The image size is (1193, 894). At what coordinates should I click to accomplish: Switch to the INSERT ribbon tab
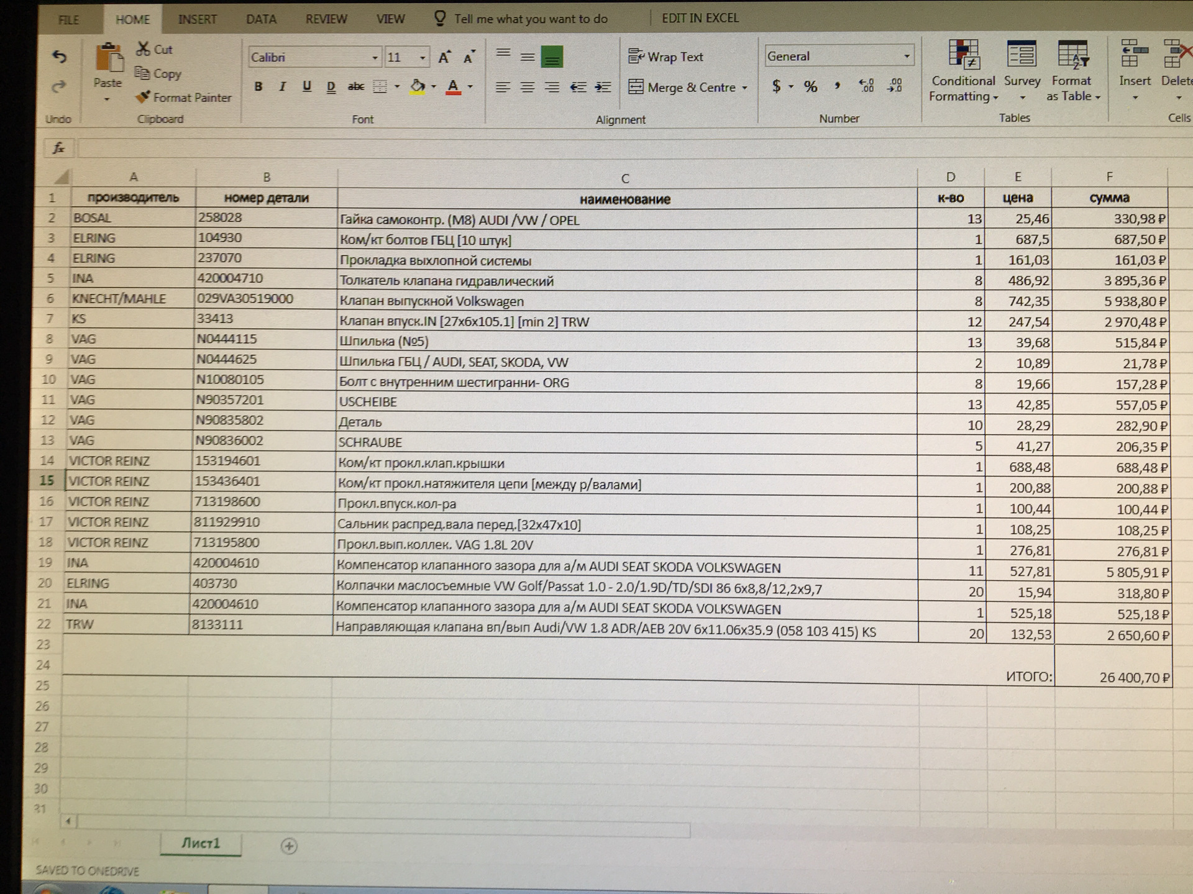[197, 19]
